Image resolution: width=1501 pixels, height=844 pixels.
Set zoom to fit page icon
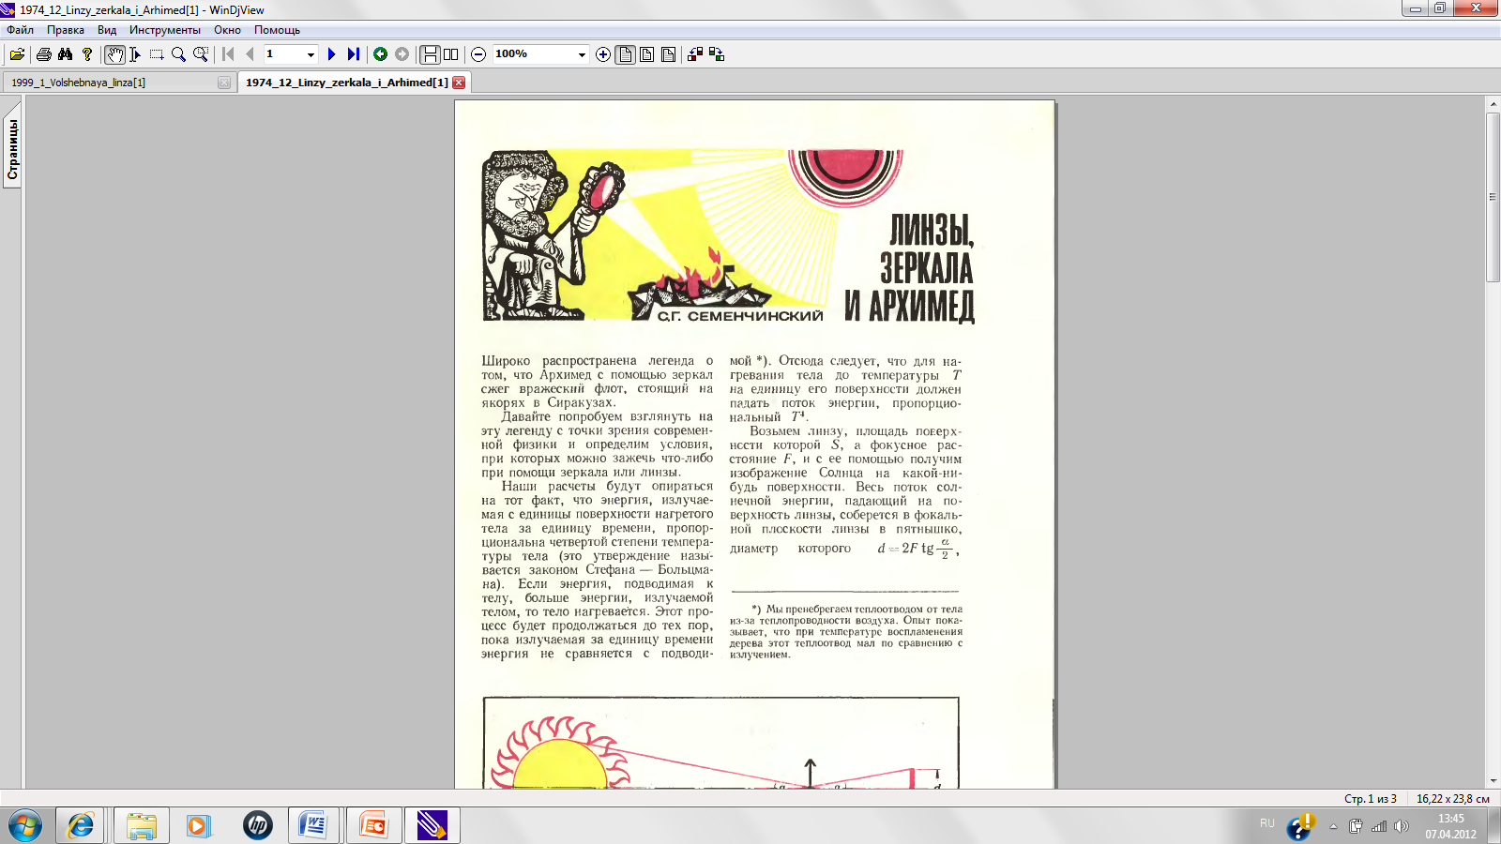(x=669, y=54)
